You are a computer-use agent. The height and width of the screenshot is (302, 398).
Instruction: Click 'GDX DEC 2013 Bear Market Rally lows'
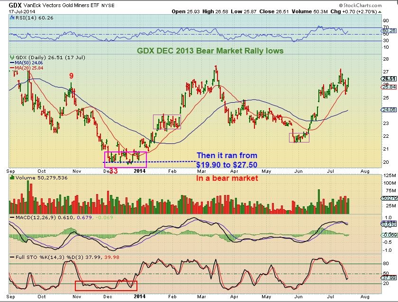point(210,51)
